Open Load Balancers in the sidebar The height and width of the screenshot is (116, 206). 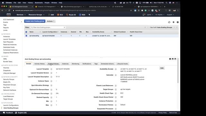coord(8,96)
